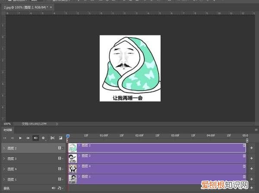Image resolution: width=259 pixels, height=193 pixels.
Task: Advance to the next frame
Action: [x=28, y=138]
